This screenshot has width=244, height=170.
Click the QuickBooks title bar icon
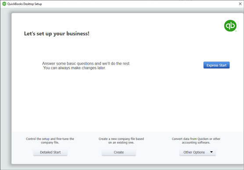(4, 4)
